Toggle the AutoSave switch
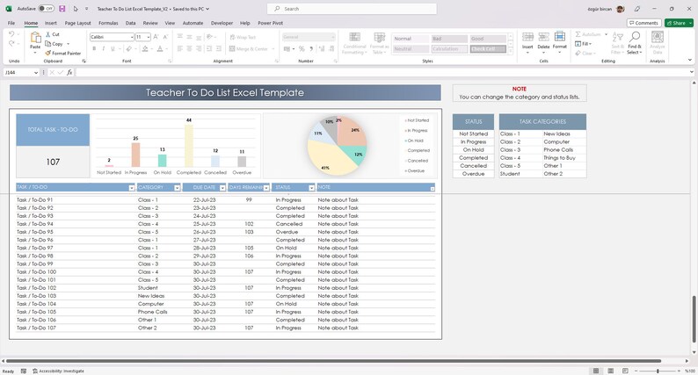The image size is (698, 375). click(46, 9)
